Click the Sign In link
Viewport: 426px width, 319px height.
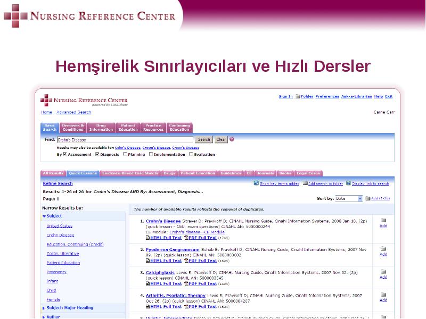pos(286,96)
